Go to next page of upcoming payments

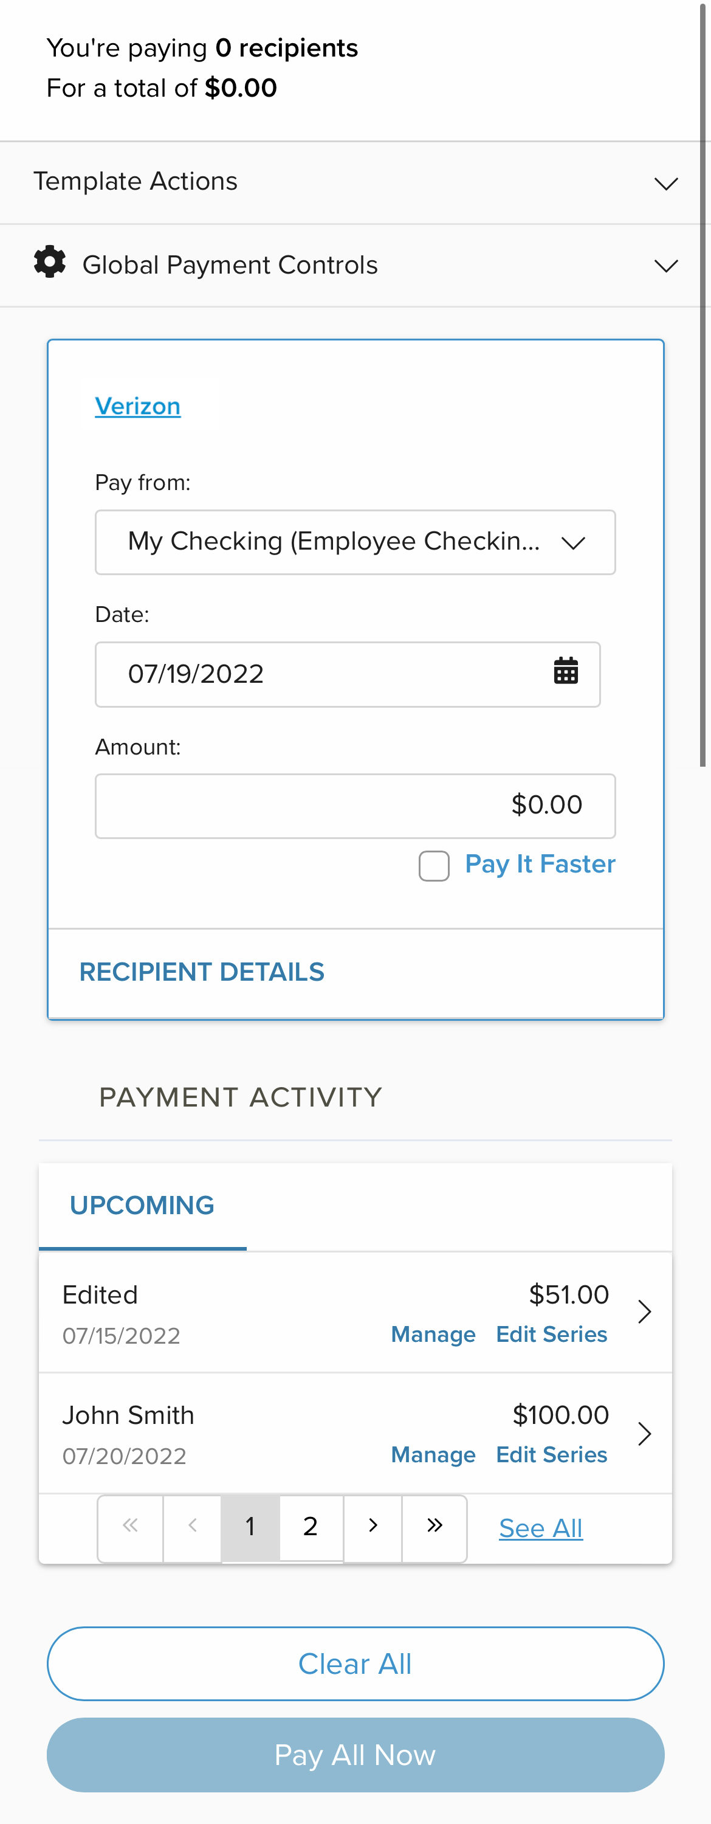(373, 1526)
